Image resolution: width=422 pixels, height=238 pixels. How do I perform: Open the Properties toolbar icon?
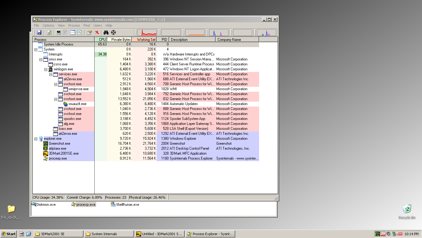(89, 32)
